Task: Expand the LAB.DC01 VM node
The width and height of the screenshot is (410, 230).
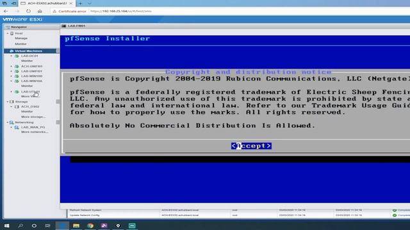Action: 12,56
